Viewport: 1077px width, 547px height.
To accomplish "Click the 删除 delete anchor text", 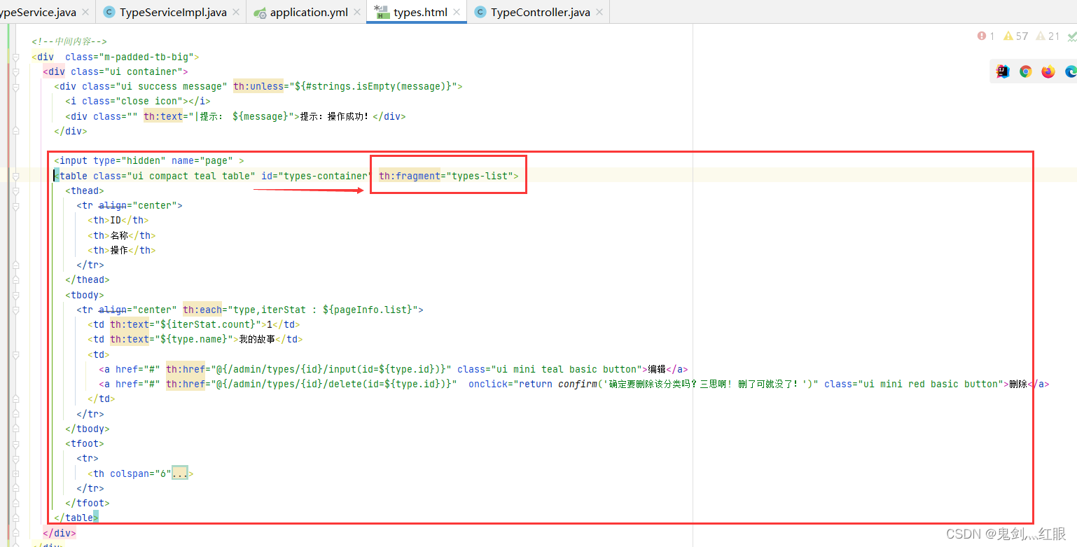I will [x=1018, y=384].
